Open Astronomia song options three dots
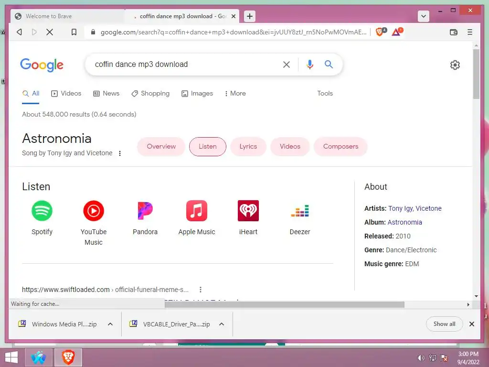The height and width of the screenshot is (367, 489). point(120,153)
